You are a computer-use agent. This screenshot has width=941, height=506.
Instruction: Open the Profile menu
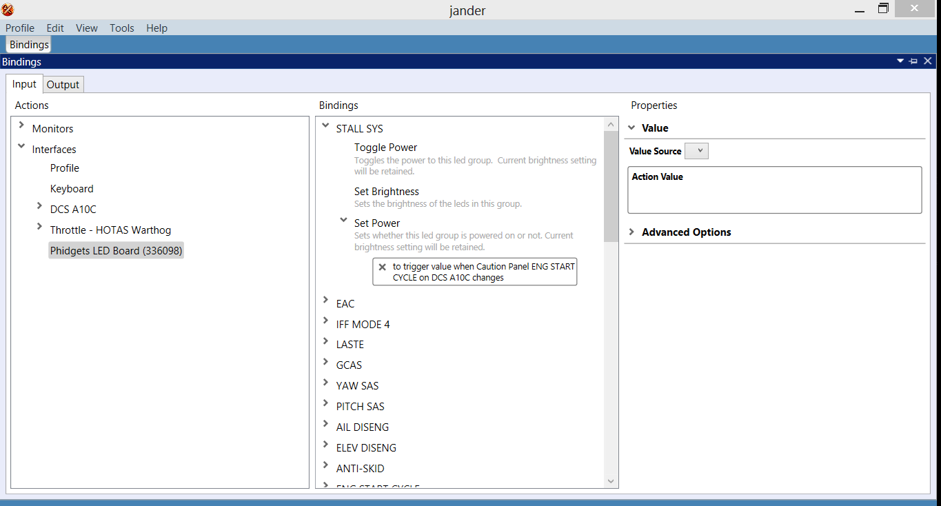tap(20, 28)
